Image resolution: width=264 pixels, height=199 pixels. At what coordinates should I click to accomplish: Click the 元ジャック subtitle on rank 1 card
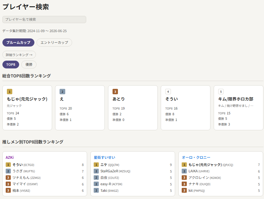(x=14, y=106)
